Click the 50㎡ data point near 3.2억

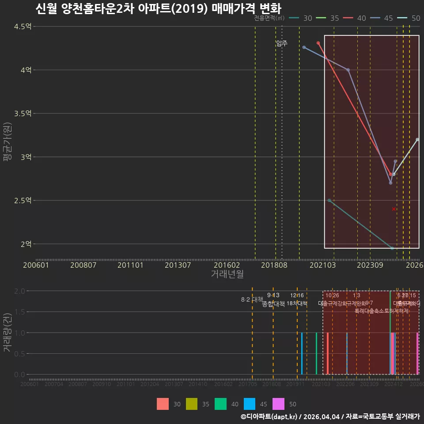tap(417, 140)
